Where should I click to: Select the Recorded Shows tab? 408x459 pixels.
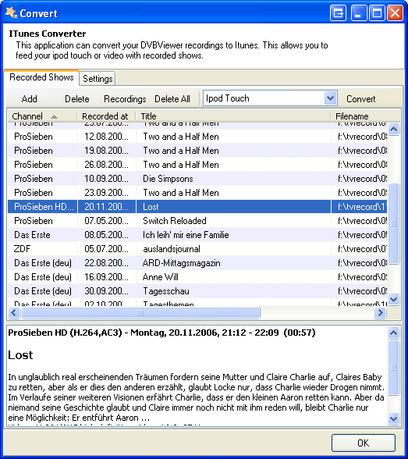(41, 77)
